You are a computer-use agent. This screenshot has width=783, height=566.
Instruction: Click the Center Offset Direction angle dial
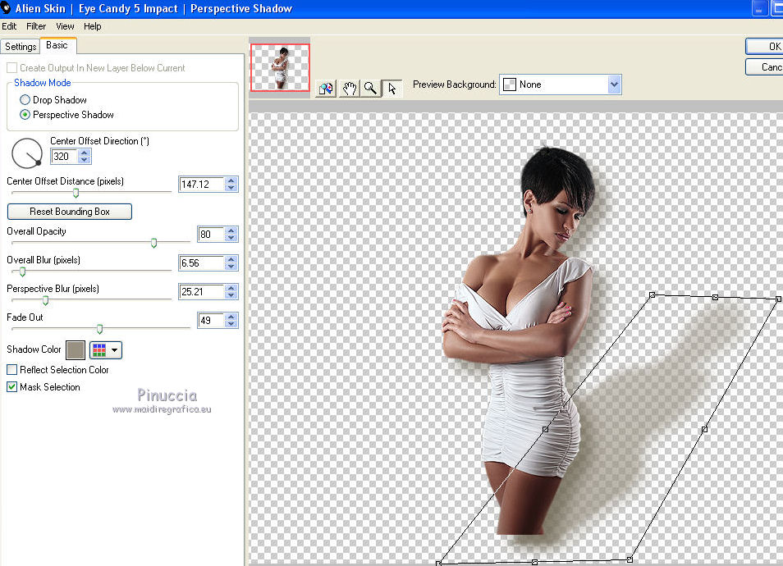pos(27,152)
